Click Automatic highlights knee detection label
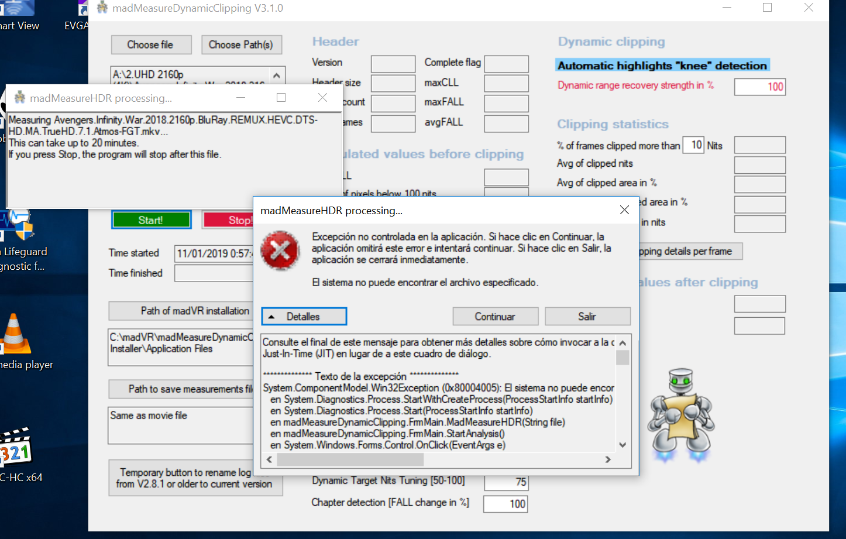Viewport: 846px width, 539px height. (662, 66)
